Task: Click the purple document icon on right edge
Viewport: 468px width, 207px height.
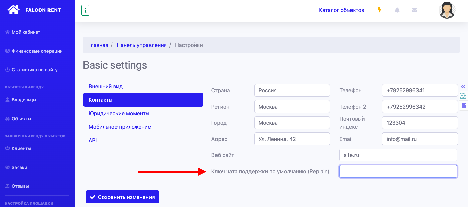Action: pos(464,106)
